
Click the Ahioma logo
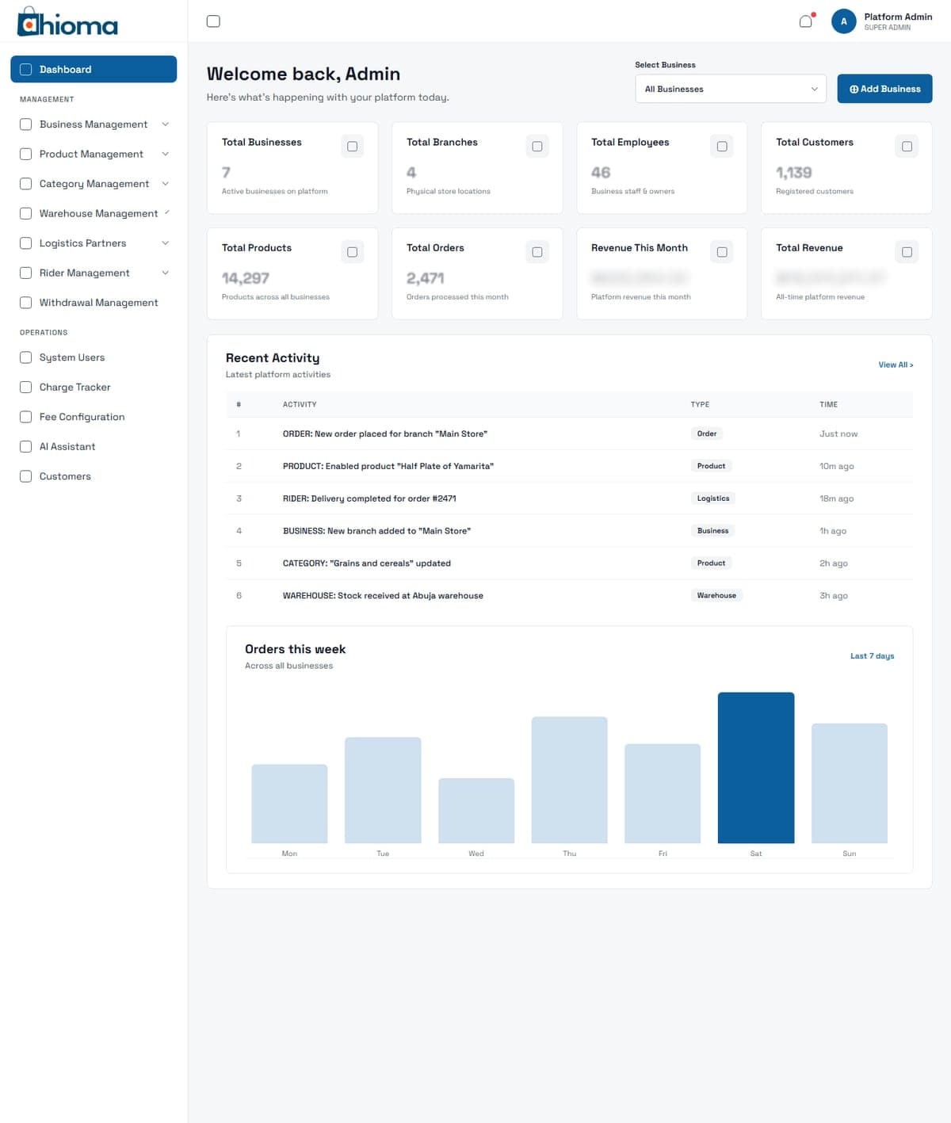[67, 22]
